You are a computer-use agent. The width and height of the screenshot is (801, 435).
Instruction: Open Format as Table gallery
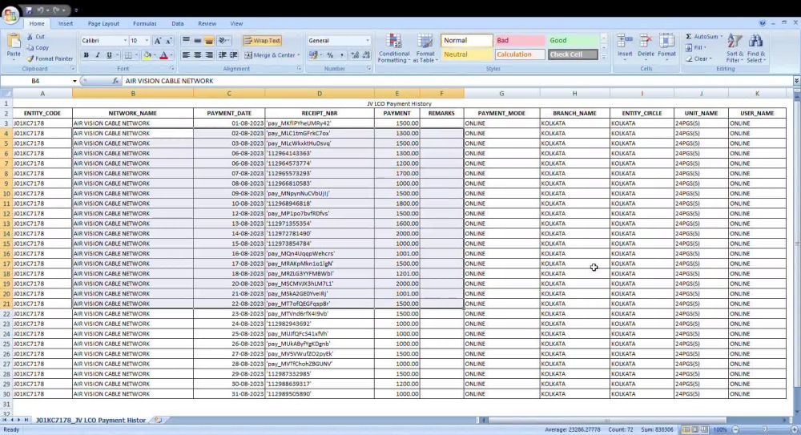(425, 49)
